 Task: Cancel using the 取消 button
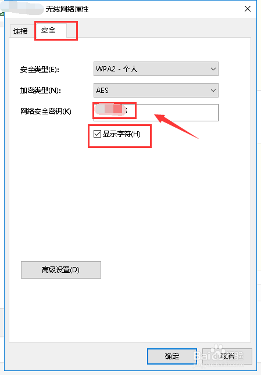(x=227, y=356)
